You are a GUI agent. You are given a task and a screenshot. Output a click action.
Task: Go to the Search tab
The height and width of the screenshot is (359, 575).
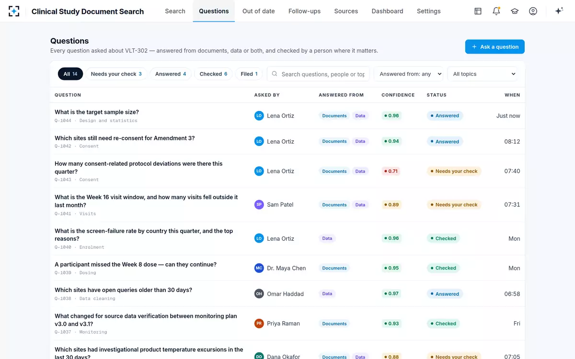pyautogui.click(x=175, y=11)
